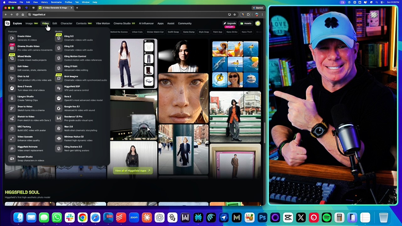Choose the Style Snap chip

point(204,32)
